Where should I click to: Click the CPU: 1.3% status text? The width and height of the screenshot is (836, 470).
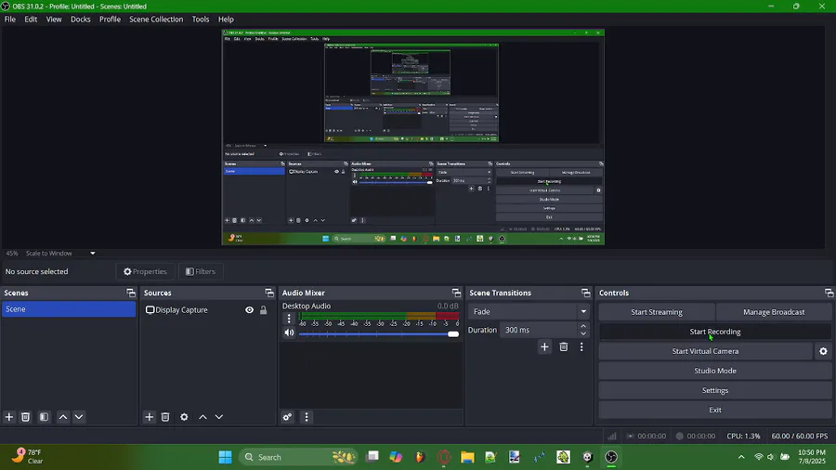click(743, 436)
